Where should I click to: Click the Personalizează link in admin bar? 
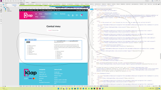coord(30,10)
